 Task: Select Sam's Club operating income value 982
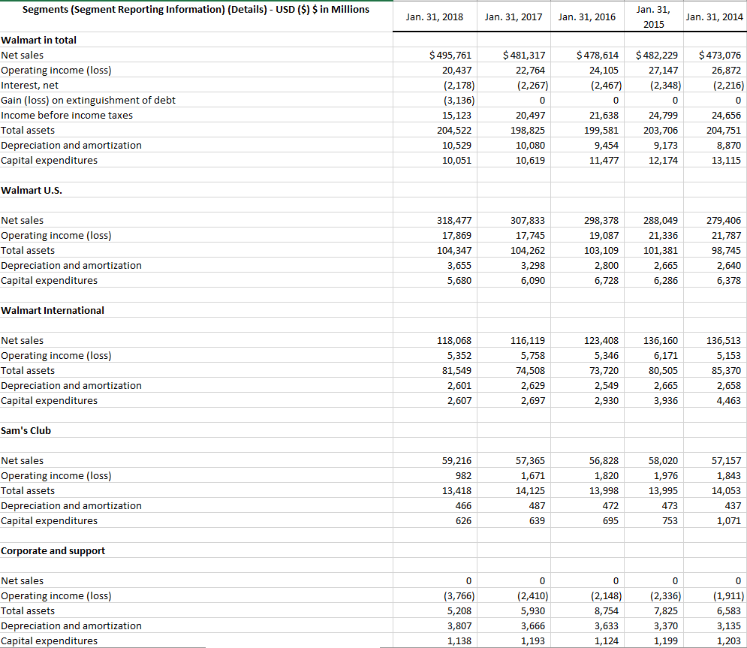coord(462,475)
